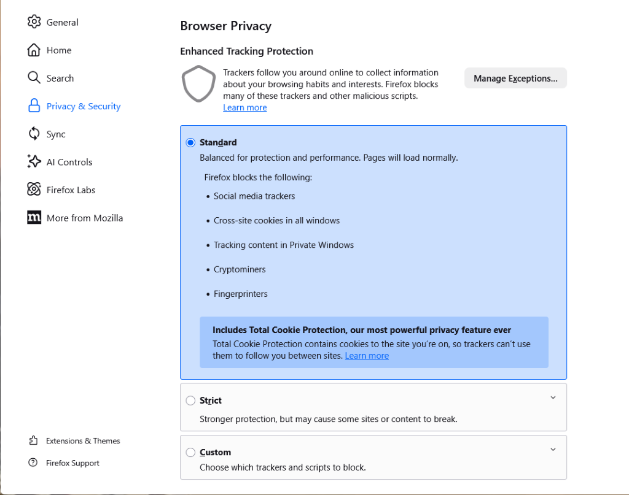Expand the Strict section chevron
The width and height of the screenshot is (629, 495).
[x=553, y=397]
